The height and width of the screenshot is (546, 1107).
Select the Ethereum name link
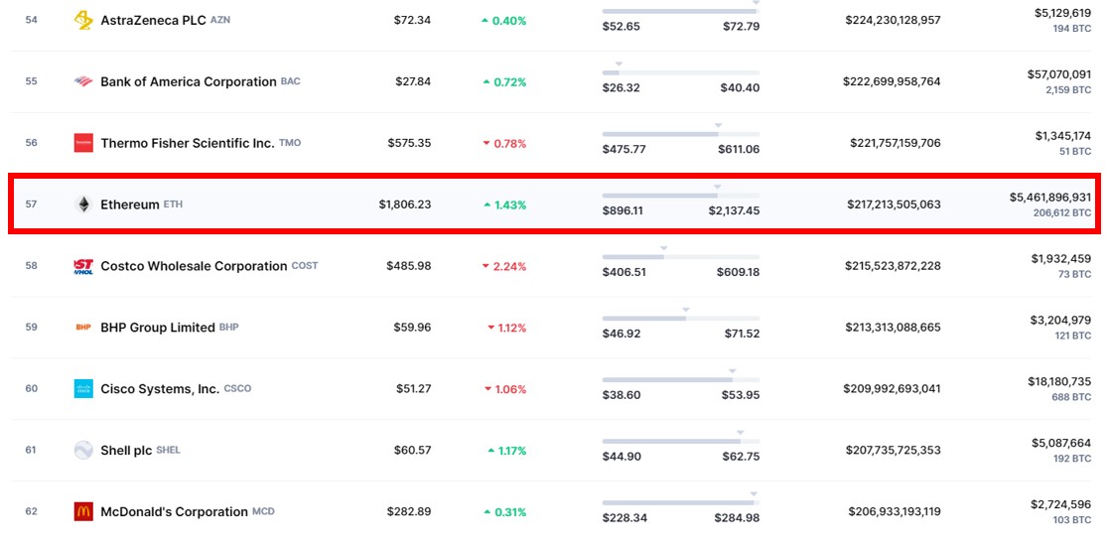pyautogui.click(x=129, y=205)
